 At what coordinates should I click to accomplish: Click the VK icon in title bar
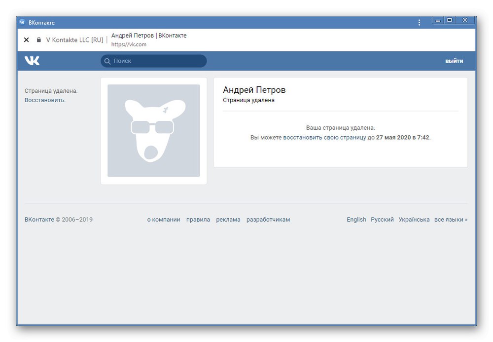point(22,22)
